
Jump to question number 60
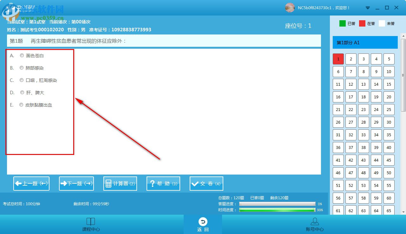(389, 198)
